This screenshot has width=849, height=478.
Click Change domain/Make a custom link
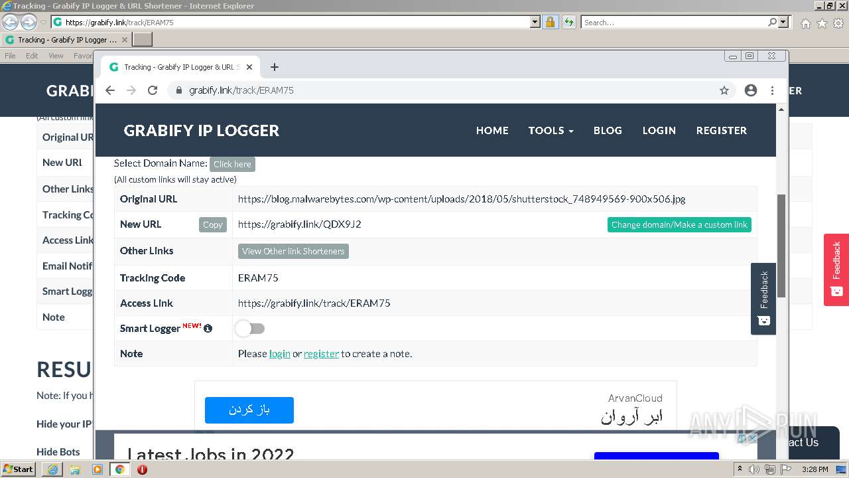pos(679,224)
